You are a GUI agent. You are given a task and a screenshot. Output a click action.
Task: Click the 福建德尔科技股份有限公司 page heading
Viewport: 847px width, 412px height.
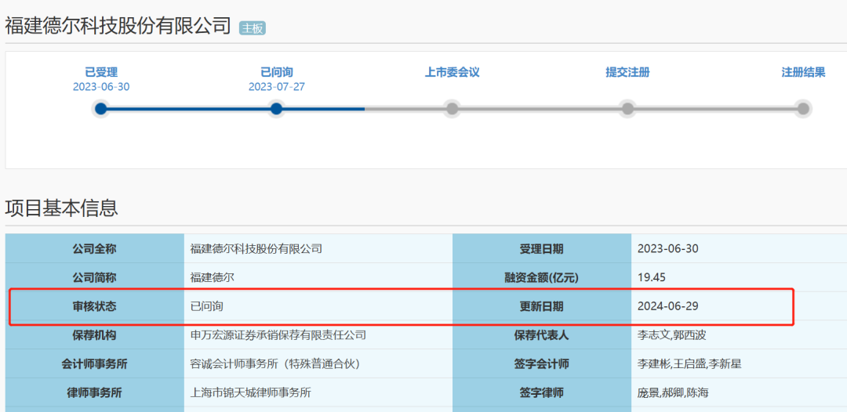pos(118,26)
